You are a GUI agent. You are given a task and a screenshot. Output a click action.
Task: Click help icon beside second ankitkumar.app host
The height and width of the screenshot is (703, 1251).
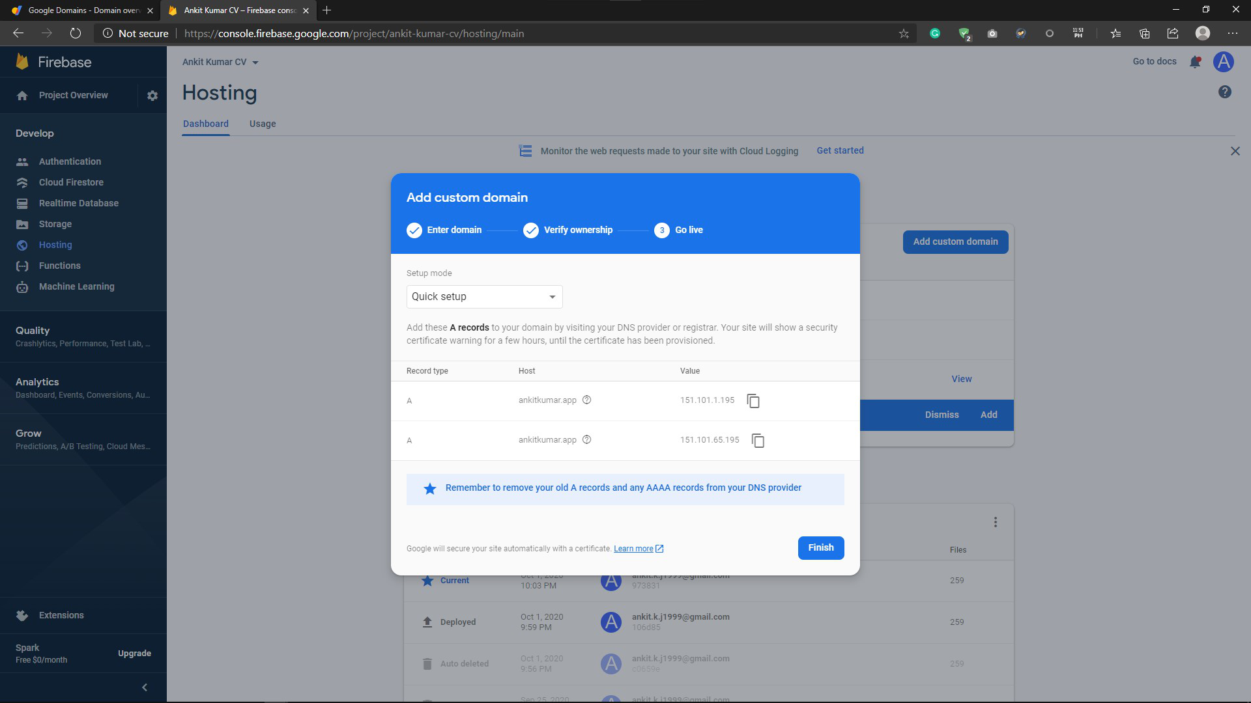coord(586,440)
